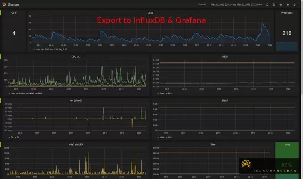Viewport: 303px width, 179px height.
Task: Click the Processes sparkline bar
Action: [x=287, y=47]
